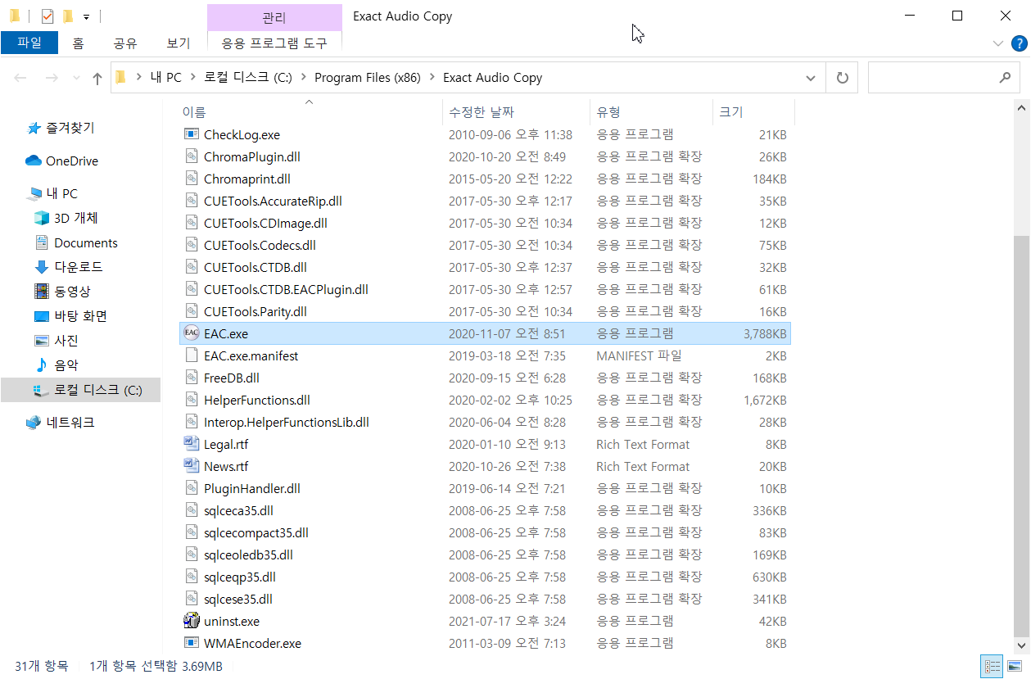Screen dimensions: 1031x679
Task: Open 바탕 화면 in navigation pane
Action: (80, 316)
